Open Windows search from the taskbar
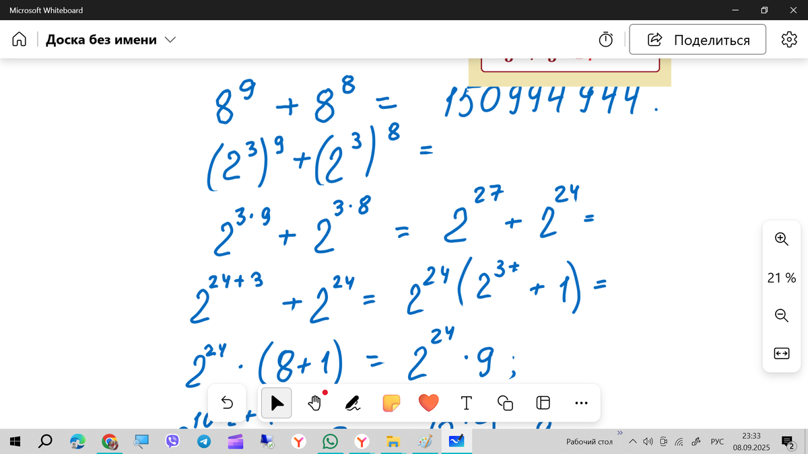808x454 pixels. point(46,441)
